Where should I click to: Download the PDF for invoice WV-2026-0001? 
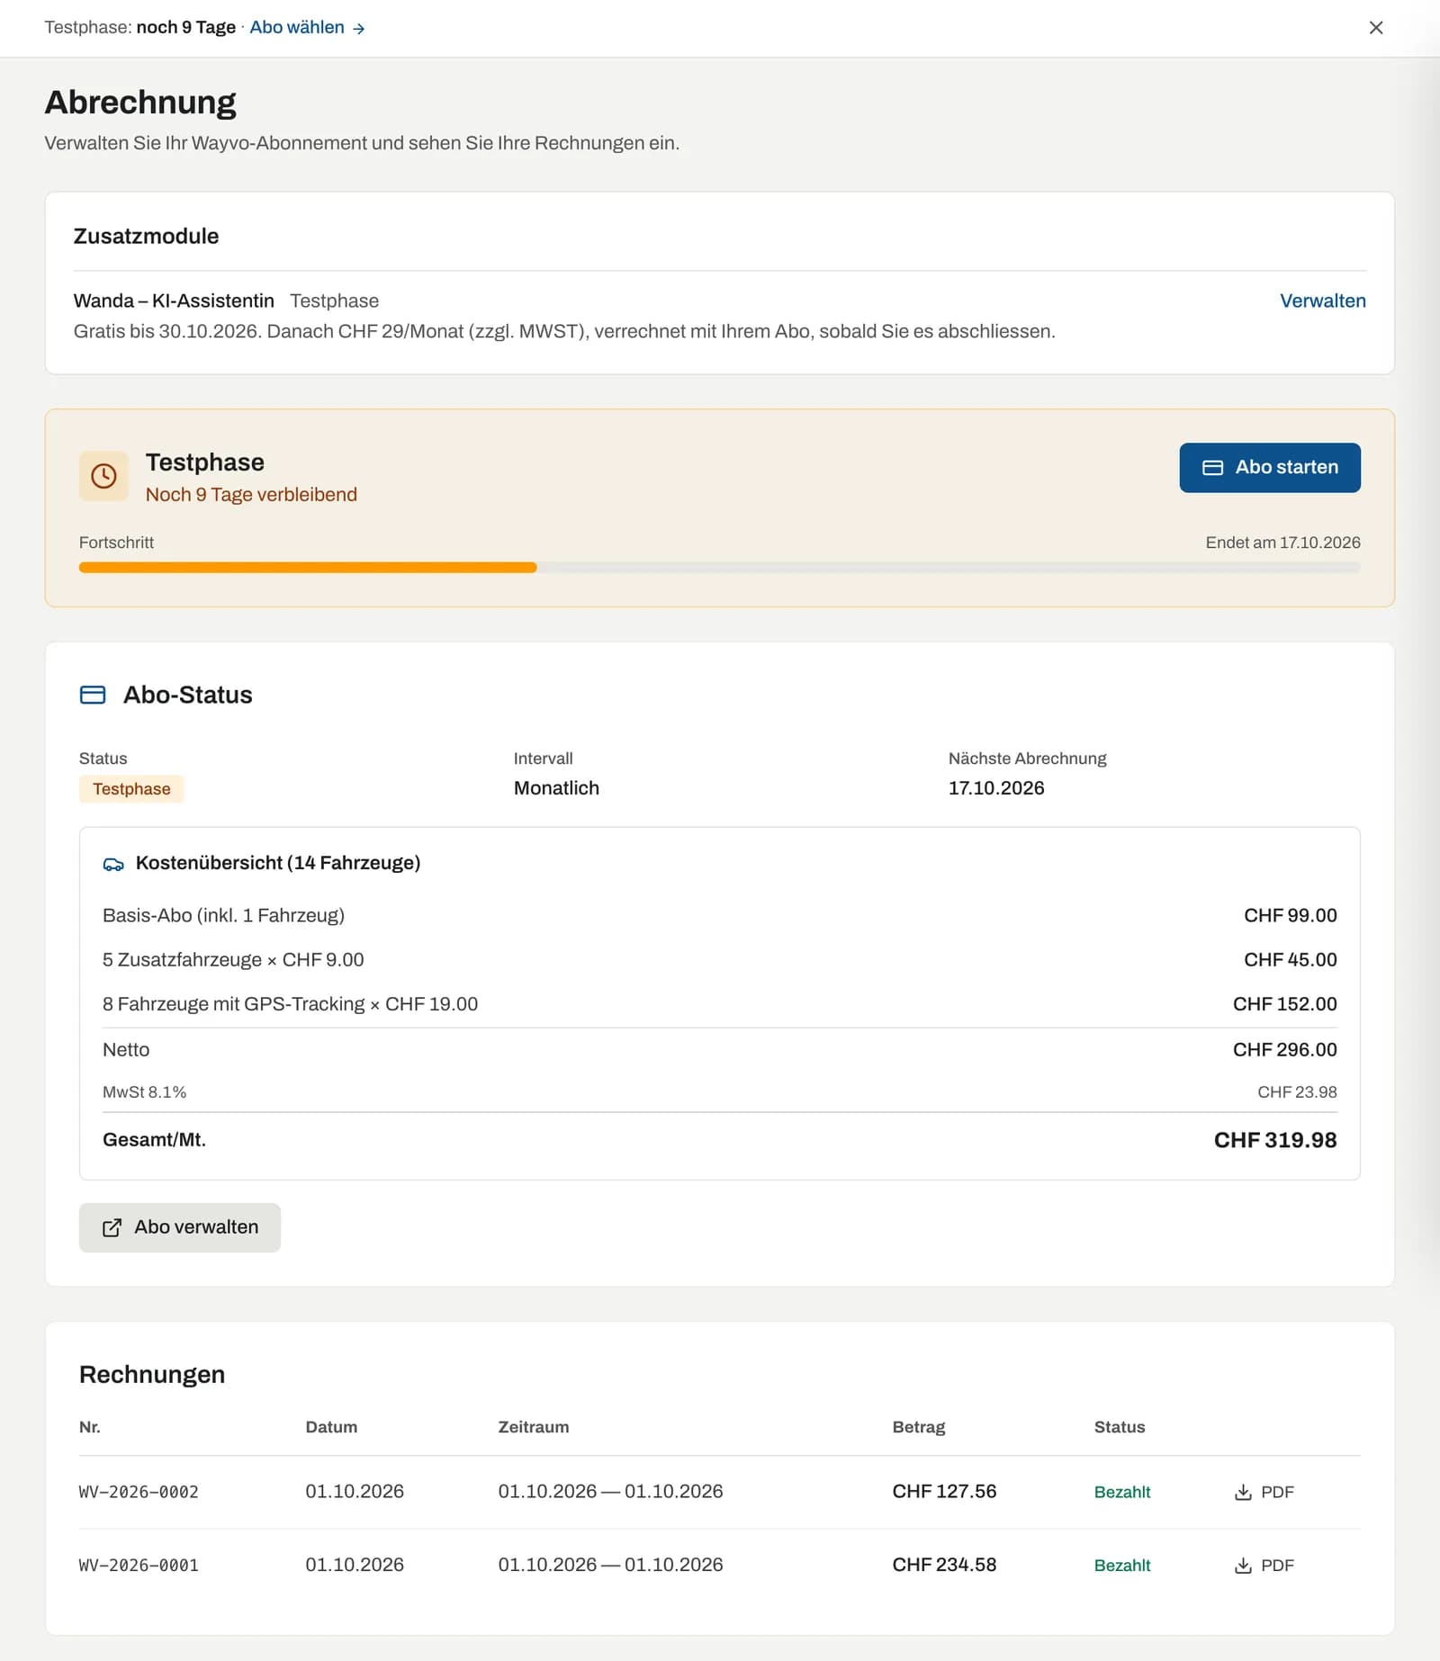pos(1264,1566)
